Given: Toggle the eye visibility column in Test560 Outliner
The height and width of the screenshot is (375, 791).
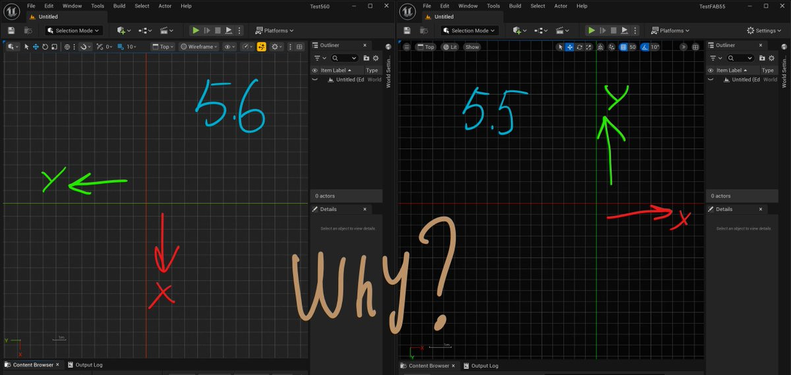Looking at the screenshot, I should click(314, 70).
